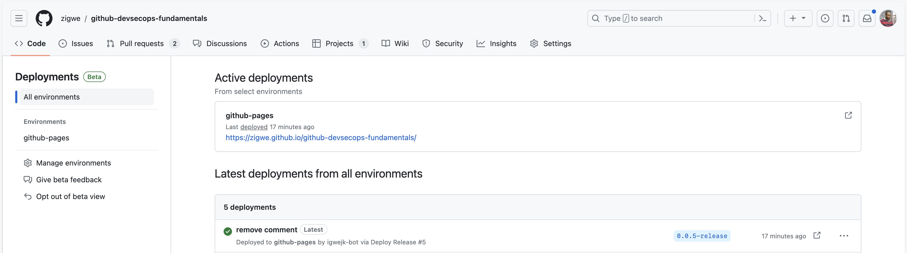Open the hamburger navigation menu
The height and width of the screenshot is (253, 907).
[19, 18]
